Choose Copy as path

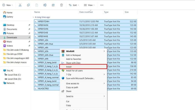84,87
